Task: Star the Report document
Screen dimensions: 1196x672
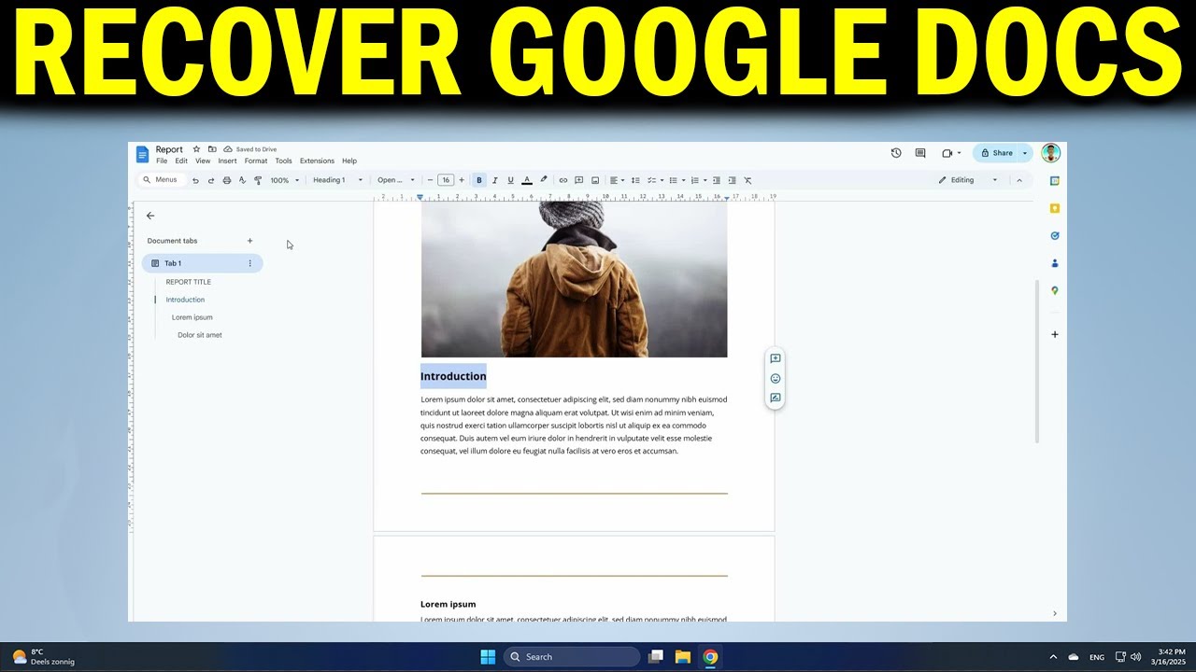Action: (196, 149)
